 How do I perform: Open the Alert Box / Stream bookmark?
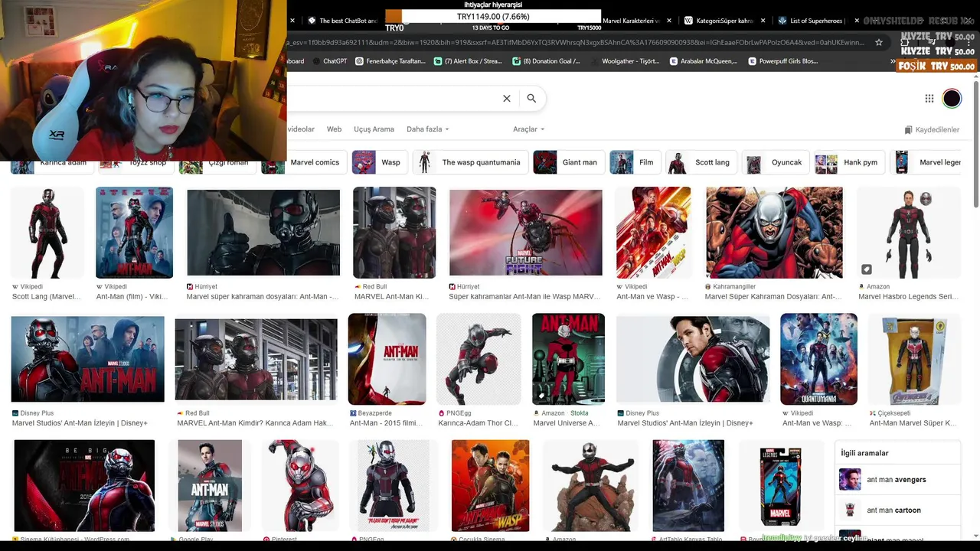click(468, 61)
